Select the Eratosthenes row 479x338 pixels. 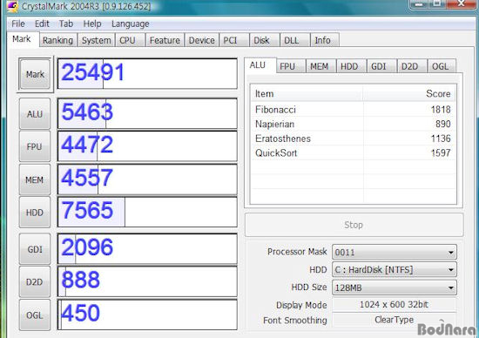click(353, 139)
